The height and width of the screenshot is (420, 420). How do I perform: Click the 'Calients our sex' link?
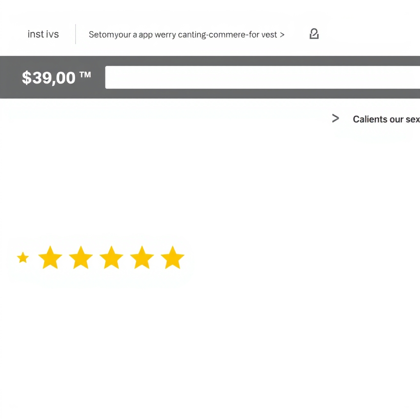point(386,119)
